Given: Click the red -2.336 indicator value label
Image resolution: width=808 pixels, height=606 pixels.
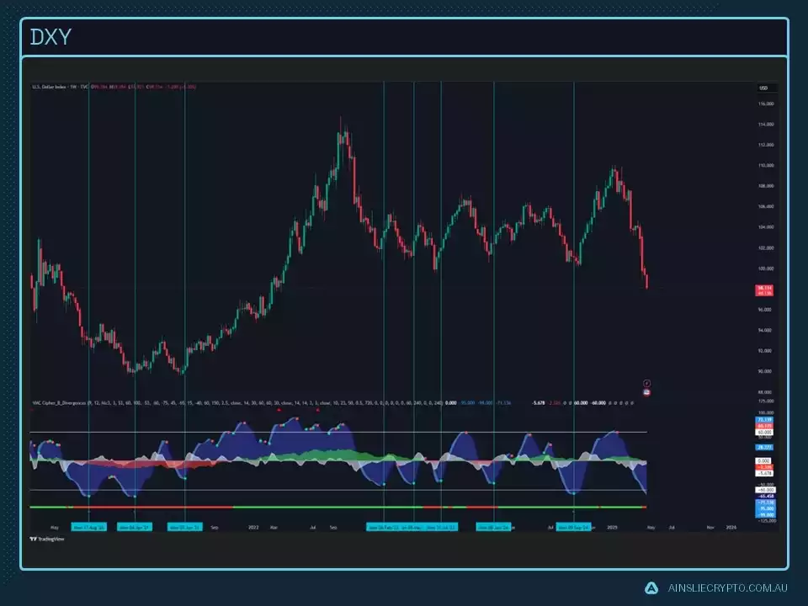Looking at the screenshot, I should tap(764, 466).
